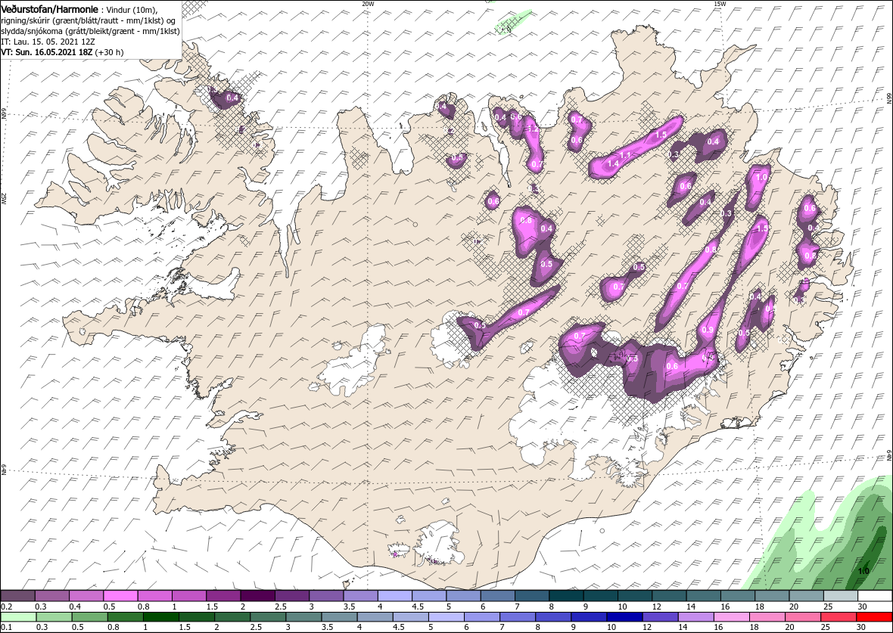Click the bright red swatch at lower-bar 30
The image size is (893, 633).
tap(873, 618)
